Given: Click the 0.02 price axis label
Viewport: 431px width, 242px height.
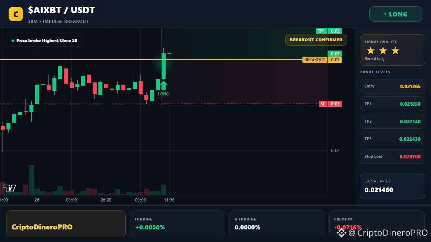Looking at the screenshot, I should (x=335, y=151).
